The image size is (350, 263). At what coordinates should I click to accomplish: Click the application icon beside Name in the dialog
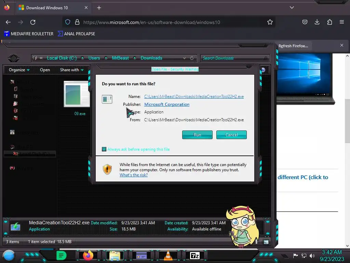pos(107,99)
